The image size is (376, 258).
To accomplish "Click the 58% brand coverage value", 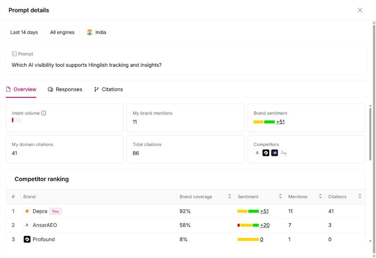I will pyautogui.click(x=185, y=225).
